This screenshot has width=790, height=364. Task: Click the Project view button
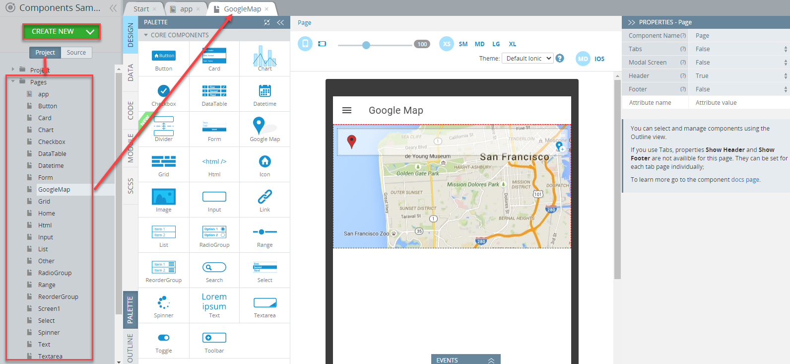pos(45,53)
